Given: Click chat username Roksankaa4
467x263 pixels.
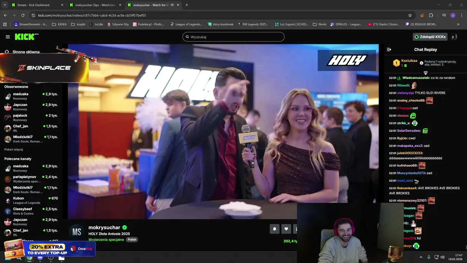Looking at the screenshot, I should tap(407, 188).
